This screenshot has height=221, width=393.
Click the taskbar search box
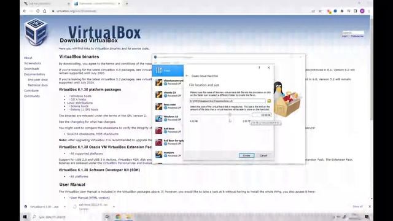[x=66, y=217]
